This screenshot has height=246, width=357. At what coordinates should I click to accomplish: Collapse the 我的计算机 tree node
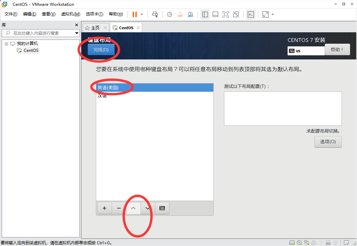pyautogui.click(x=7, y=44)
